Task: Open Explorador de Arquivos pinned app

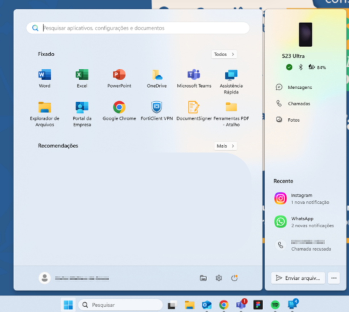Action: click(44, 108)
